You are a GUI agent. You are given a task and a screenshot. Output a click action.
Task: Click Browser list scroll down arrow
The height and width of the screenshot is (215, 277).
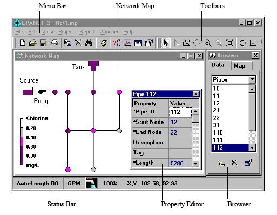click(x=252, y=148)
